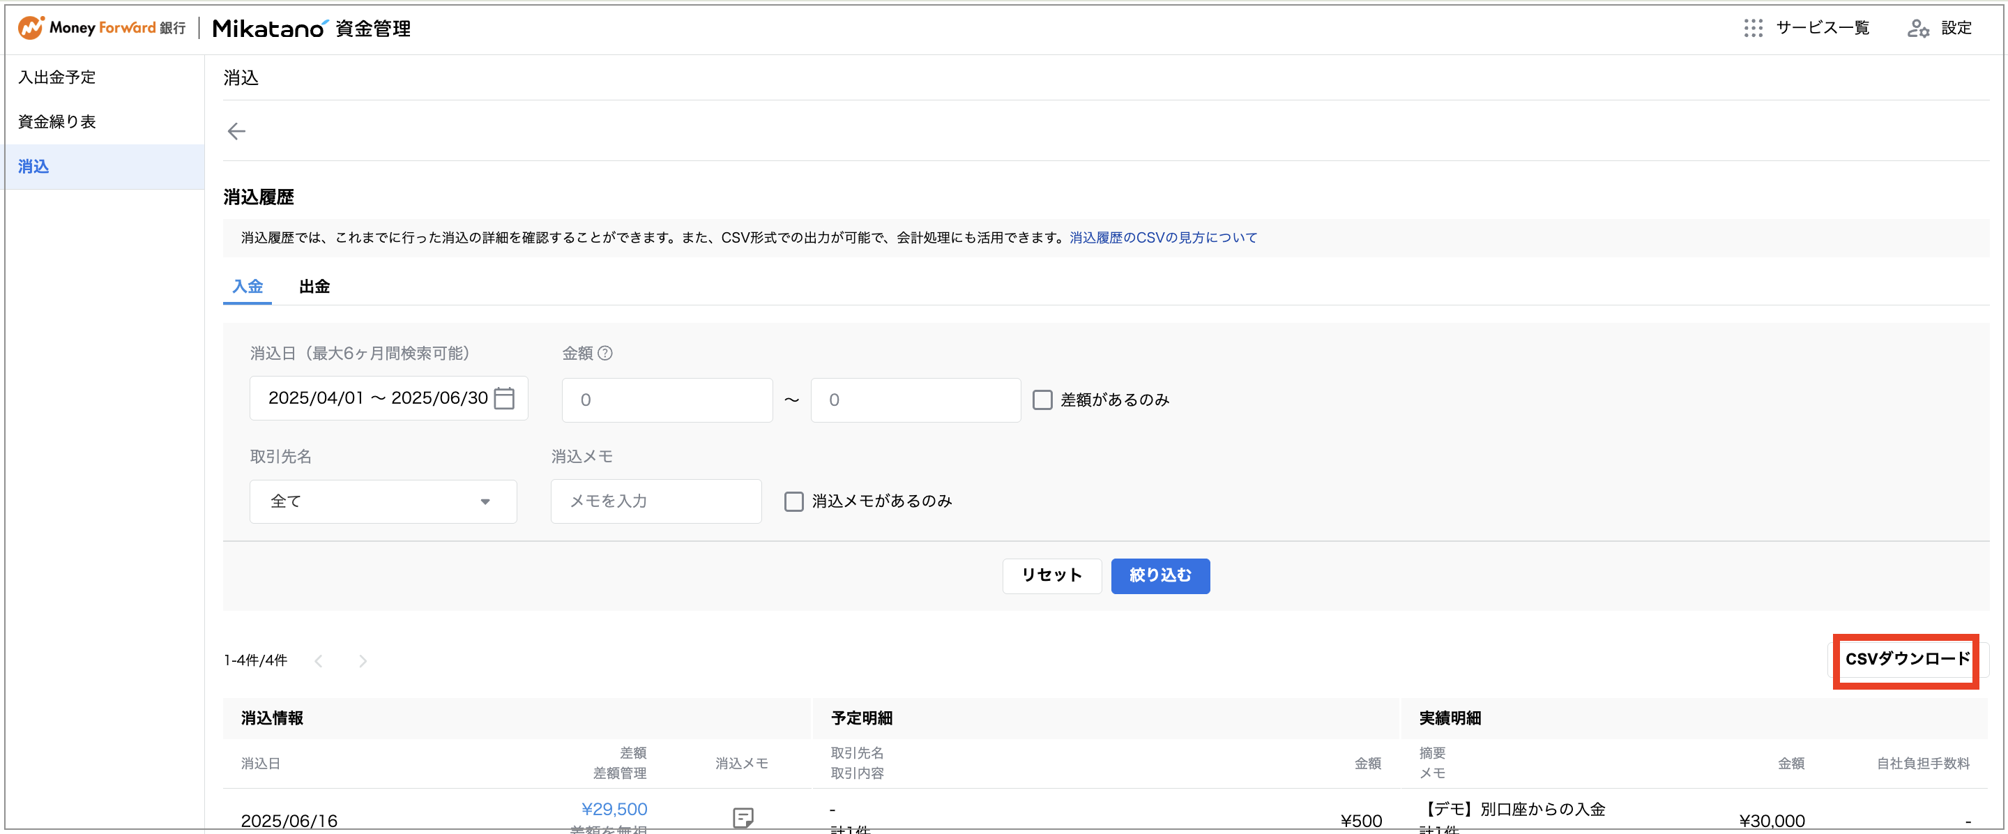The width and height of the screenshot is (2008, 834).
Task: Go to next page chevron
Action: [x=363, y=661]
